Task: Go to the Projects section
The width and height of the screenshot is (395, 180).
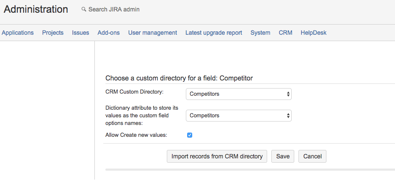Action: click(53, 33)
